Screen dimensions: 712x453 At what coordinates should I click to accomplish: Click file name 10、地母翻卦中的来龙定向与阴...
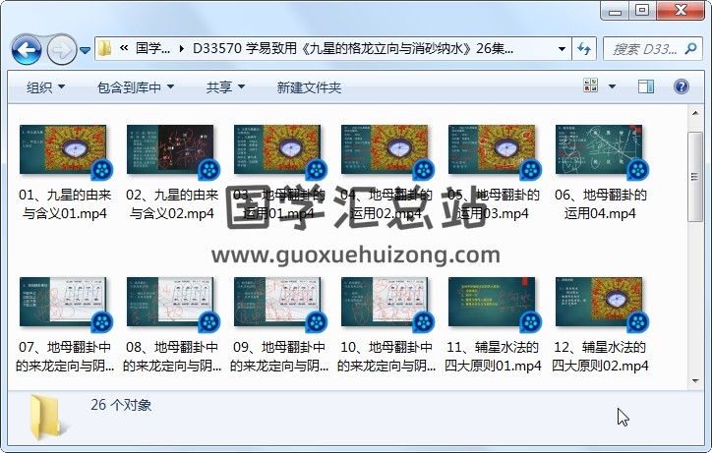[386, 357]
